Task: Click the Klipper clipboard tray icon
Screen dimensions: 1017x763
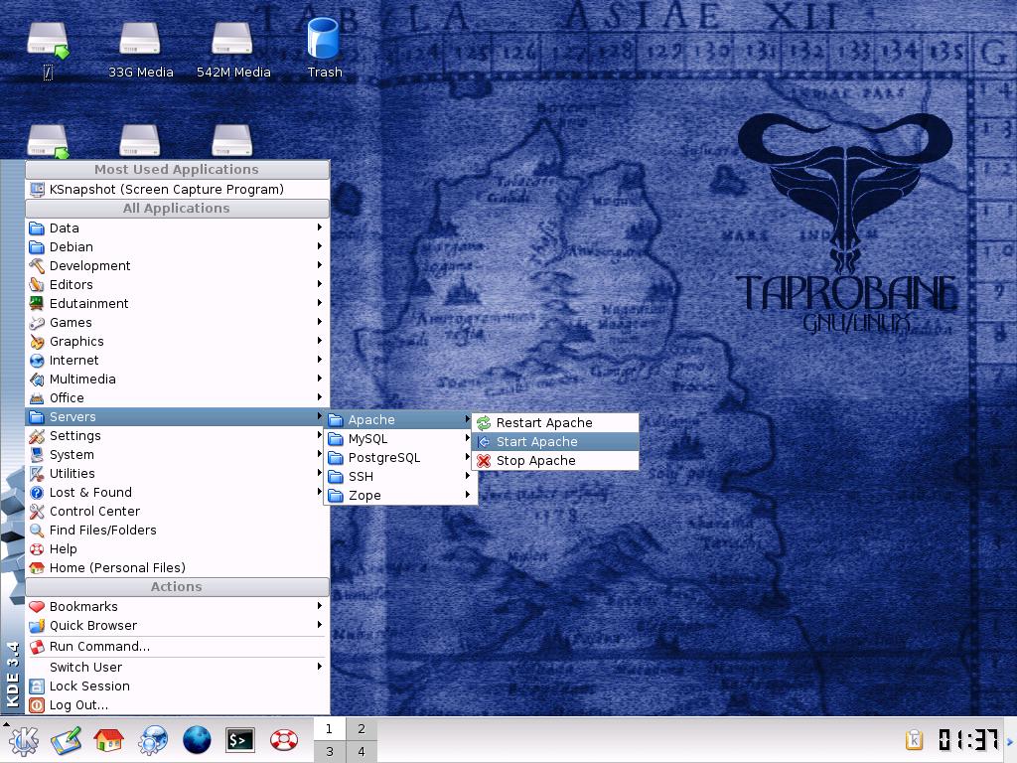Action: point(914,739)
